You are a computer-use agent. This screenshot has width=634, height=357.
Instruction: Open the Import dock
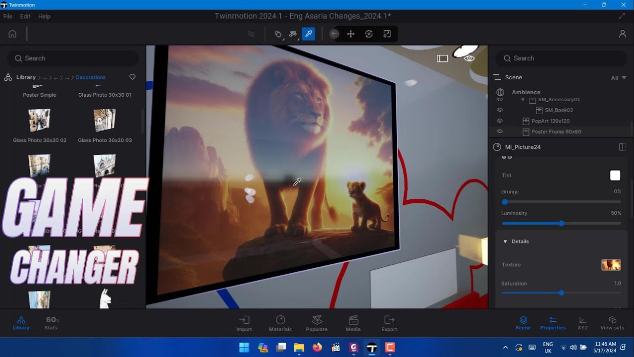[244, 323]
